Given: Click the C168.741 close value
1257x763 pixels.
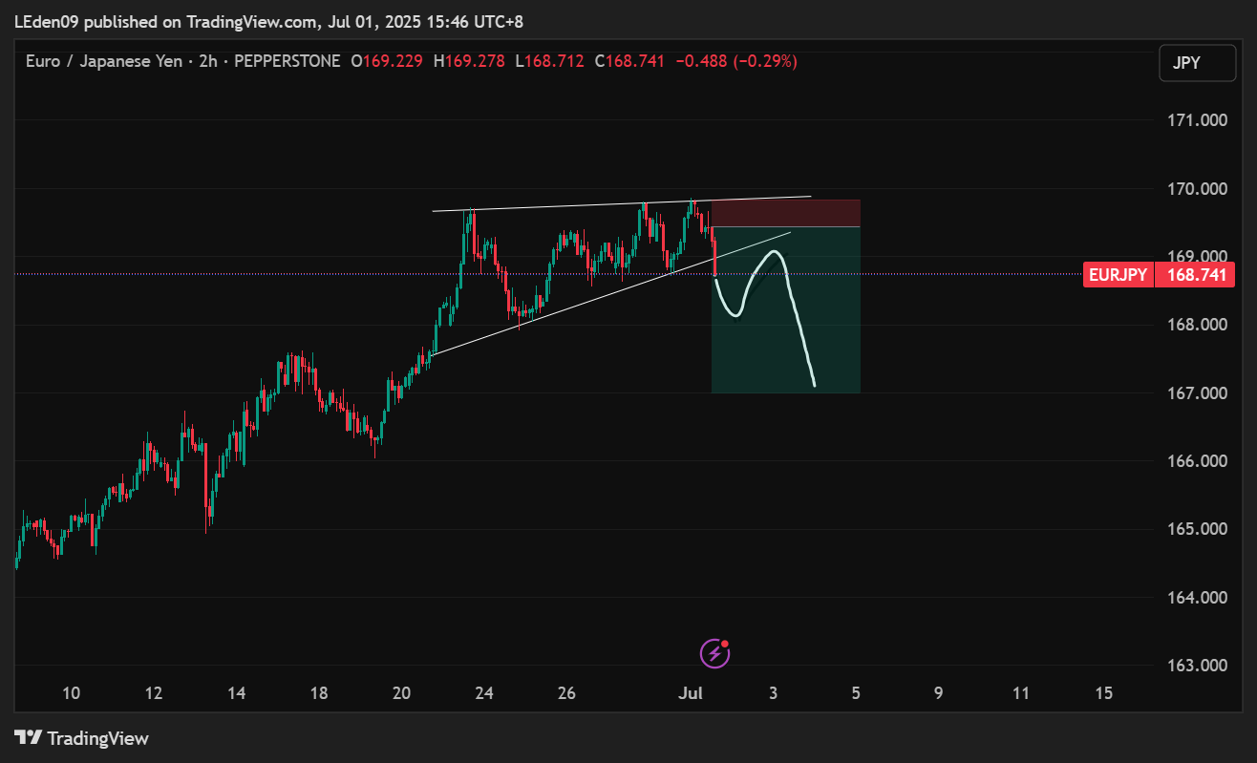Looking at the screenshot, I should coord(629,61).
